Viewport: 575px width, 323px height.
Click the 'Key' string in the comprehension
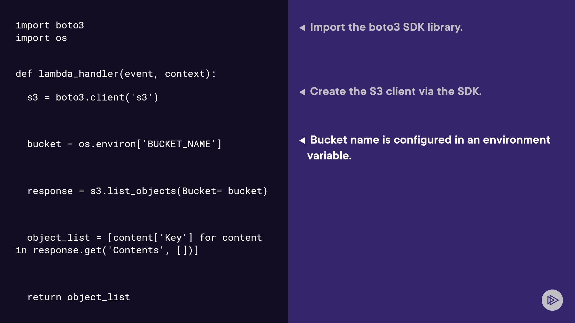pyautogui.click(x=173, y=238)
